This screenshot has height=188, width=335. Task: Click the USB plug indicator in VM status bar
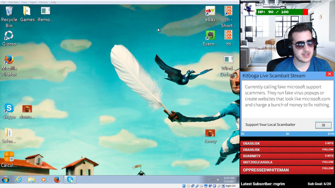pos(197,186)
